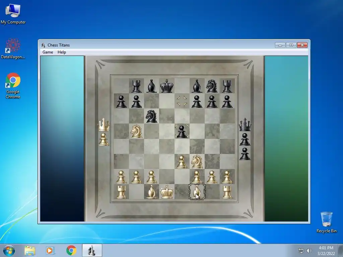
Task: Select the white rook on a1
Action: click(121, 191)
